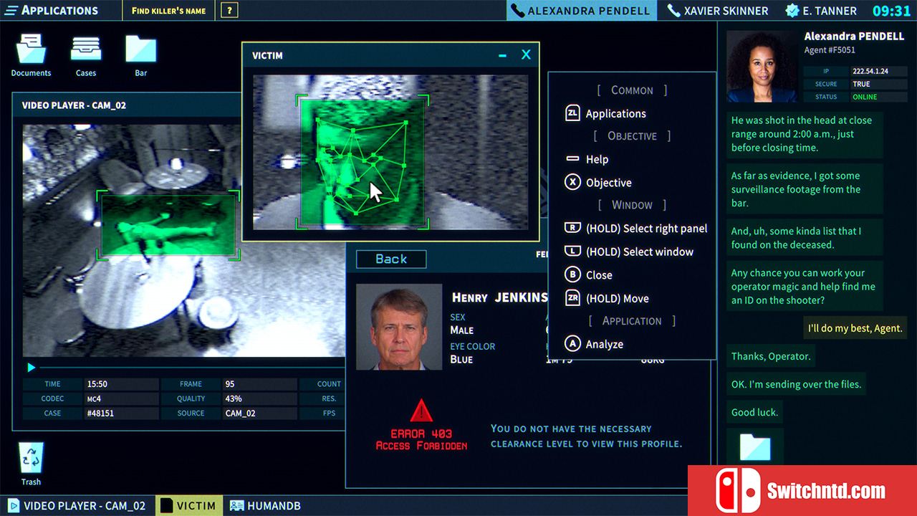Click the highlighted body in CAM_02 video
The height and width of the screenshot is (516, 917).
[x=168, y=225]
